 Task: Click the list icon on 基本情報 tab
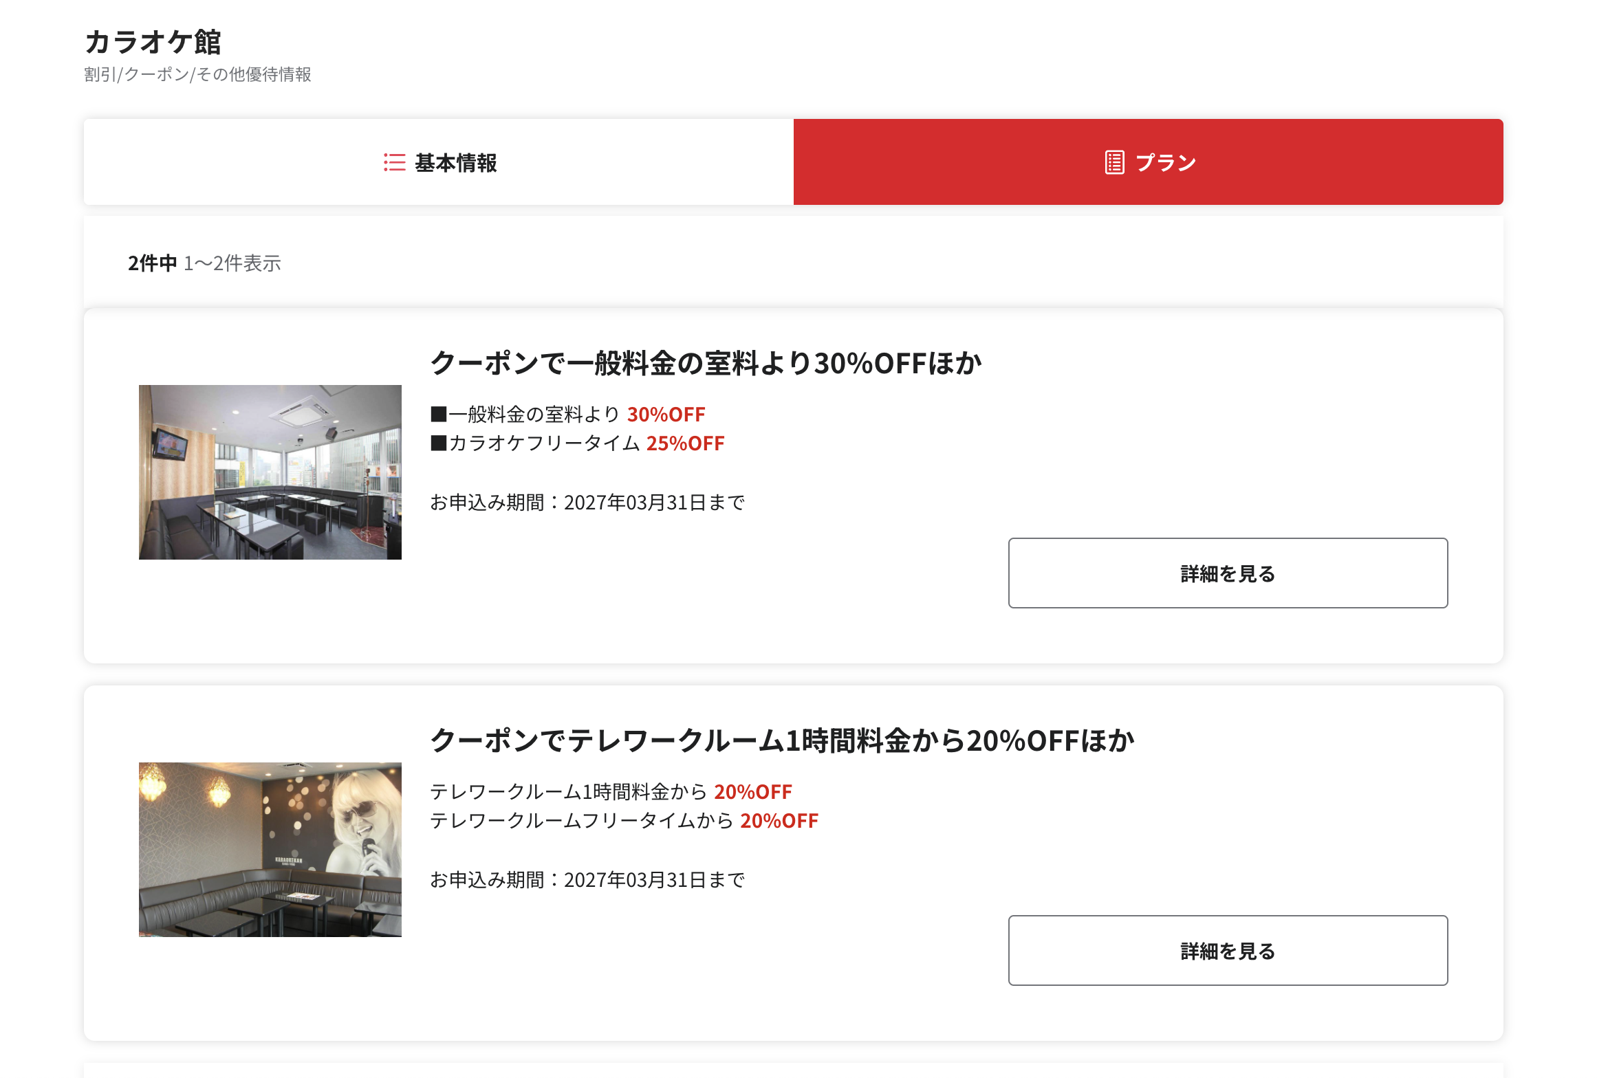point(393,163)
